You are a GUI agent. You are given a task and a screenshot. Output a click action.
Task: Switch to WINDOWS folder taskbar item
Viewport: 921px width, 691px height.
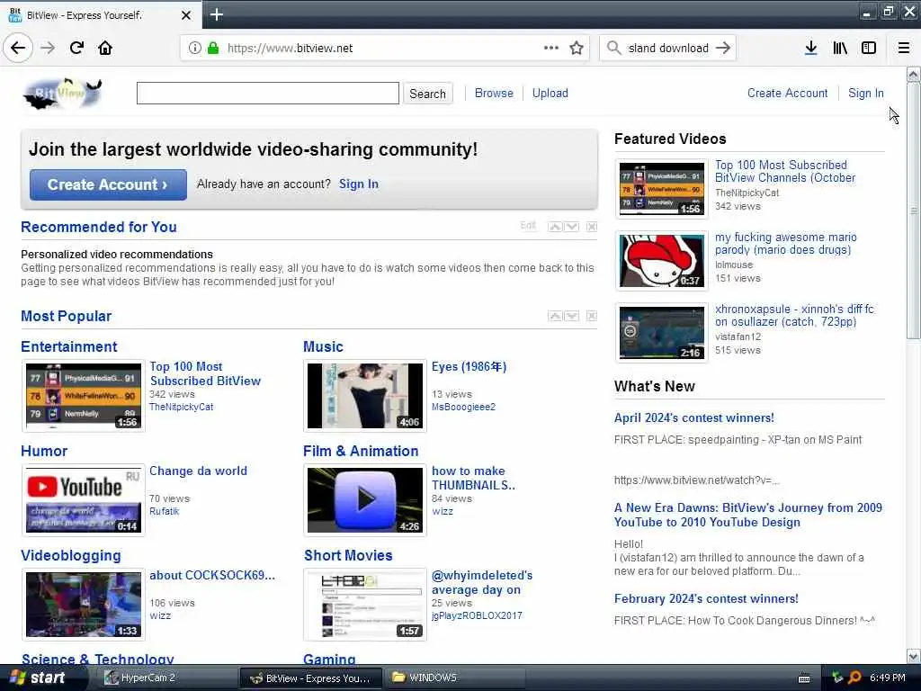[x=455, y=678]
